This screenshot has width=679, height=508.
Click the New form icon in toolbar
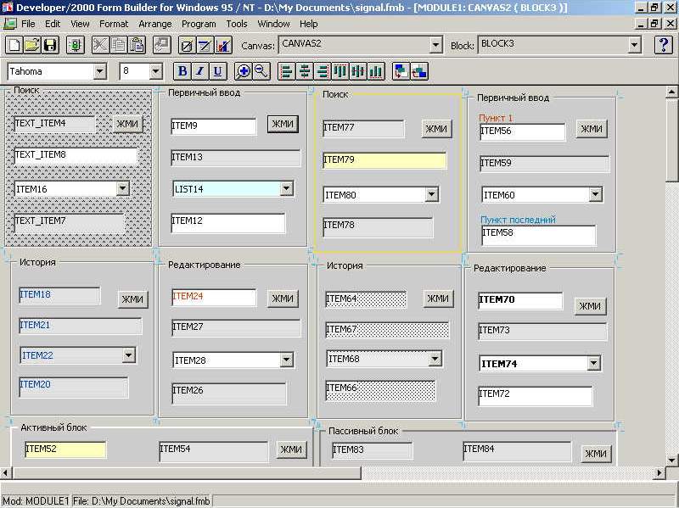14,45
